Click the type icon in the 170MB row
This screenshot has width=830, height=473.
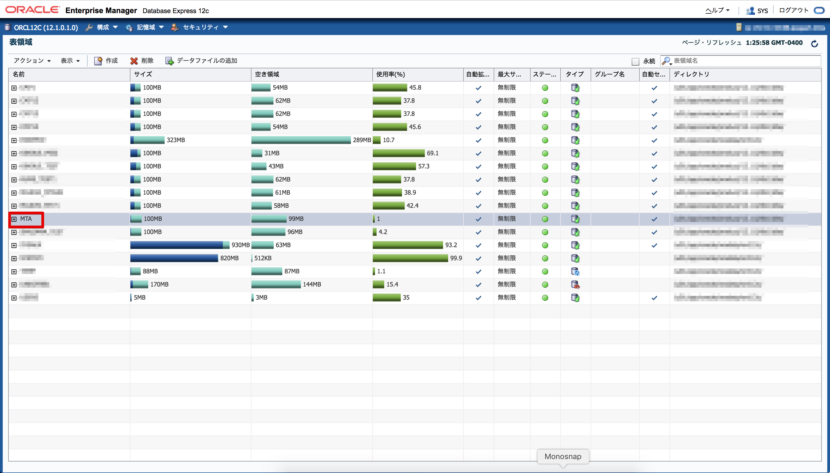tap(575, 285)
